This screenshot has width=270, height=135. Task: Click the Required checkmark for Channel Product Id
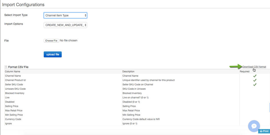point(255,80)
